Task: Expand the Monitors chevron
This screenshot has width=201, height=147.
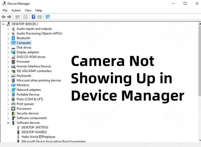Action: click(x=8, y=85)
